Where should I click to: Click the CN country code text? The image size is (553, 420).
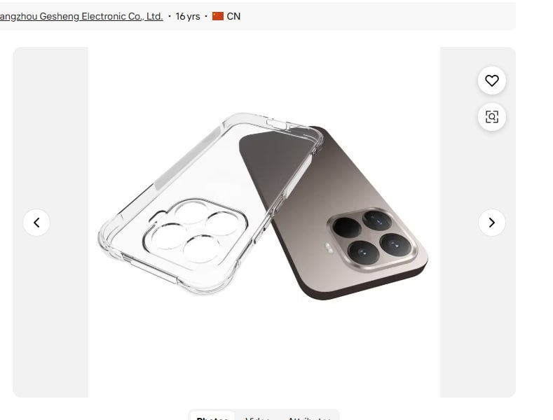click(x=233, y=16)
